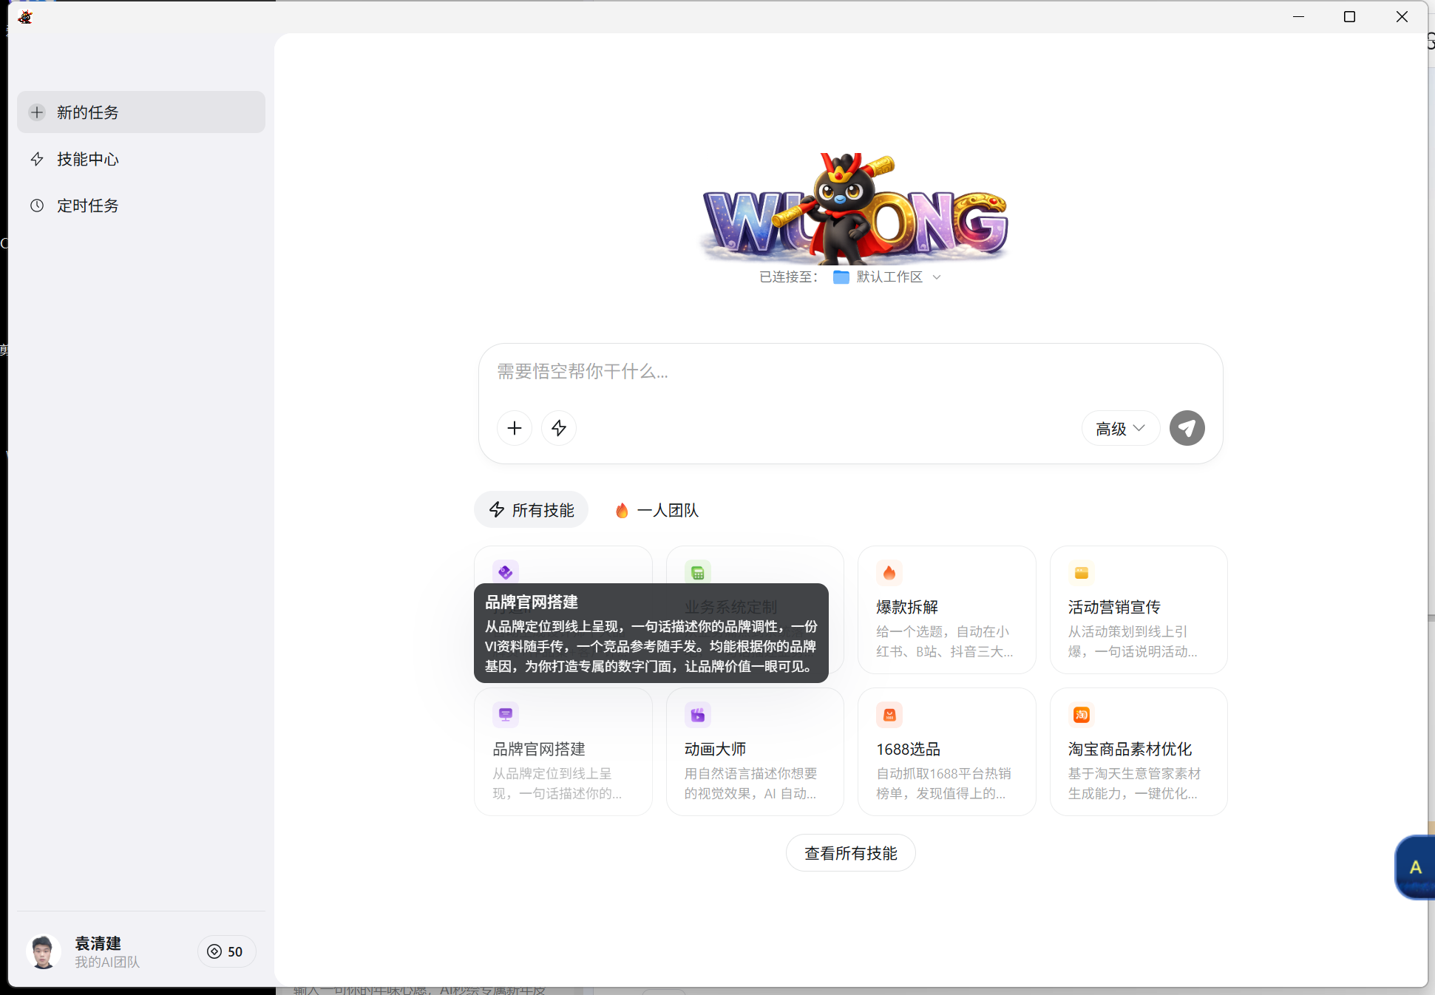
Task: Click the plus attach icon in input box
Action: tap(514, 428)
